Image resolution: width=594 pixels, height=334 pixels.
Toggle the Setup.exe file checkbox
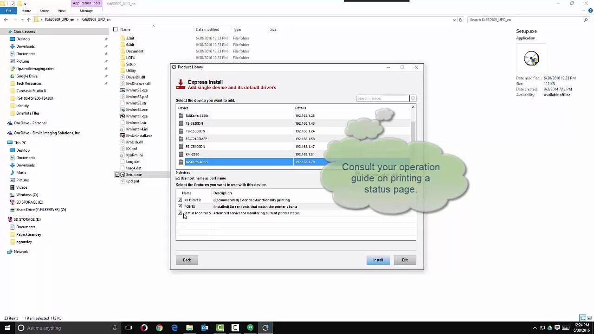pos(117,175)
